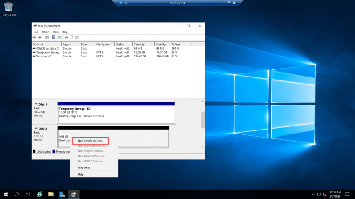Click the blue Primary partition legend swatch

coord(54,151)
